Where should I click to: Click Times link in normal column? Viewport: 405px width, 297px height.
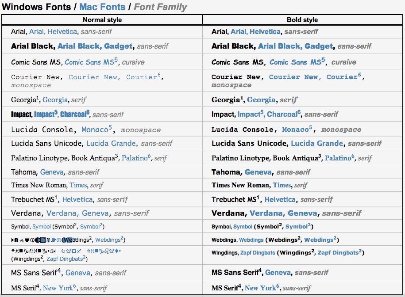pyautogui.click(x=78, y=185)
